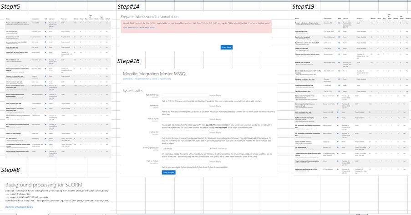Viewport: 411px width, 215px height.
Task: Edit Delete expired autosave drafts task in Step#5
Action: [46, 68]
